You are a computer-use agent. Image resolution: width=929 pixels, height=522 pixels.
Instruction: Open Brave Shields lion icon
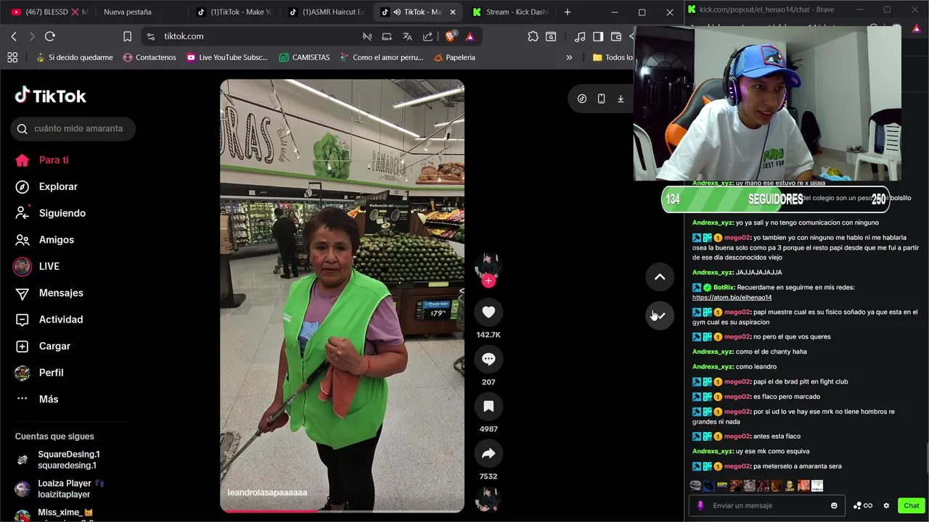[451, 36]
